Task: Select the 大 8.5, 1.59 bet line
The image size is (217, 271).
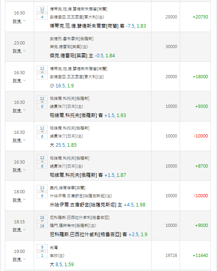Action: point(61,265)
